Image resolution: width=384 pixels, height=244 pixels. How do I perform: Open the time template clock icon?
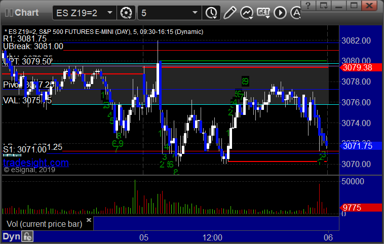(x=211, y=13)
